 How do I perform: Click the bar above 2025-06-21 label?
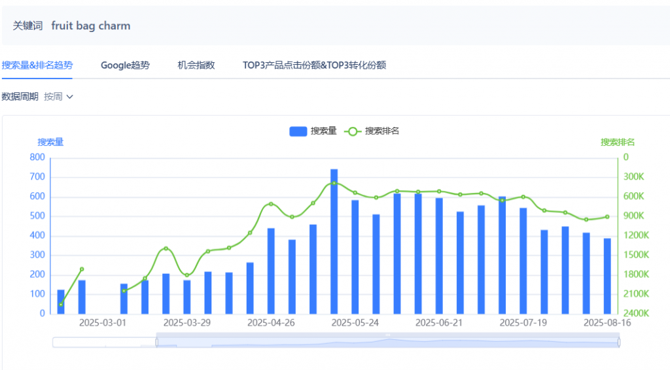[439, 256]
